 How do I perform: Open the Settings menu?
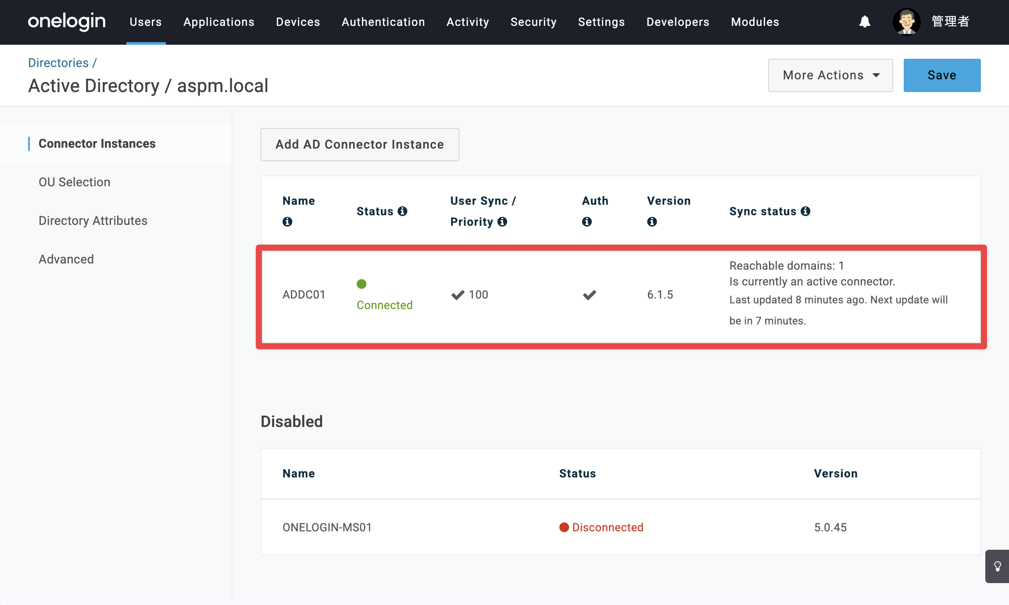[601, 22]
